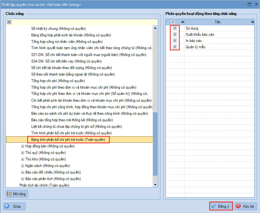Toggle the Xuất khẩu báo cáo checkbox

[x=175, y=35]
